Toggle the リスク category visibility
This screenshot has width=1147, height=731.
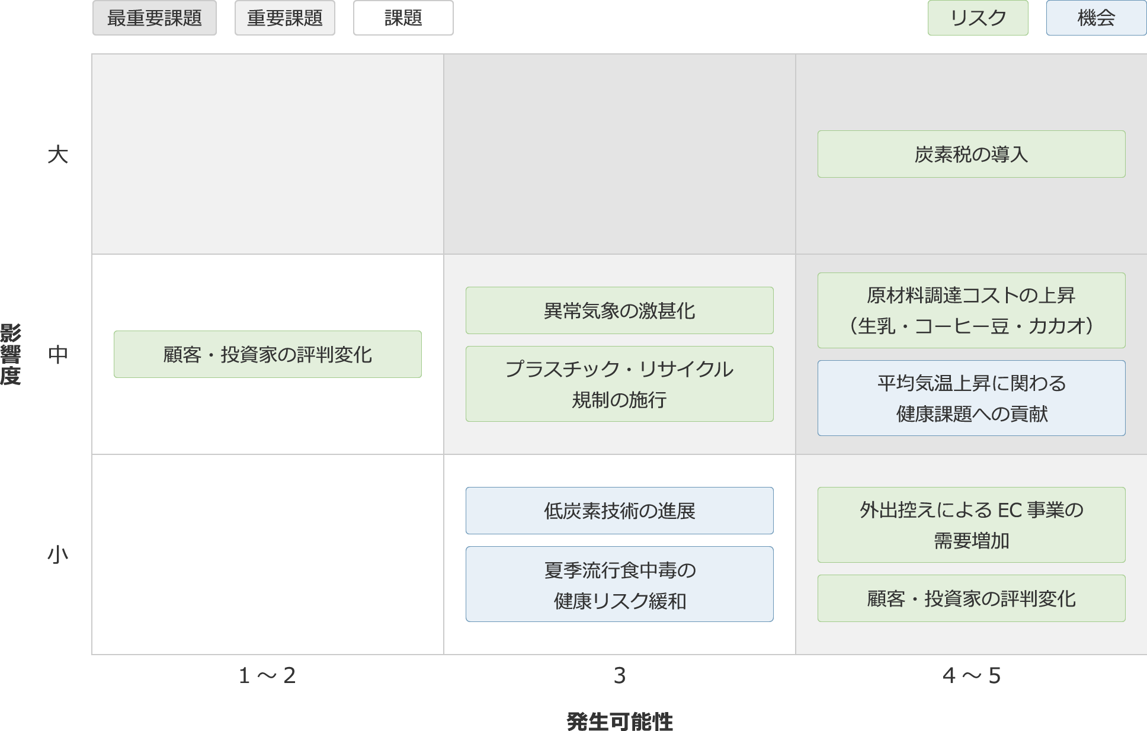tap(978, 18)
